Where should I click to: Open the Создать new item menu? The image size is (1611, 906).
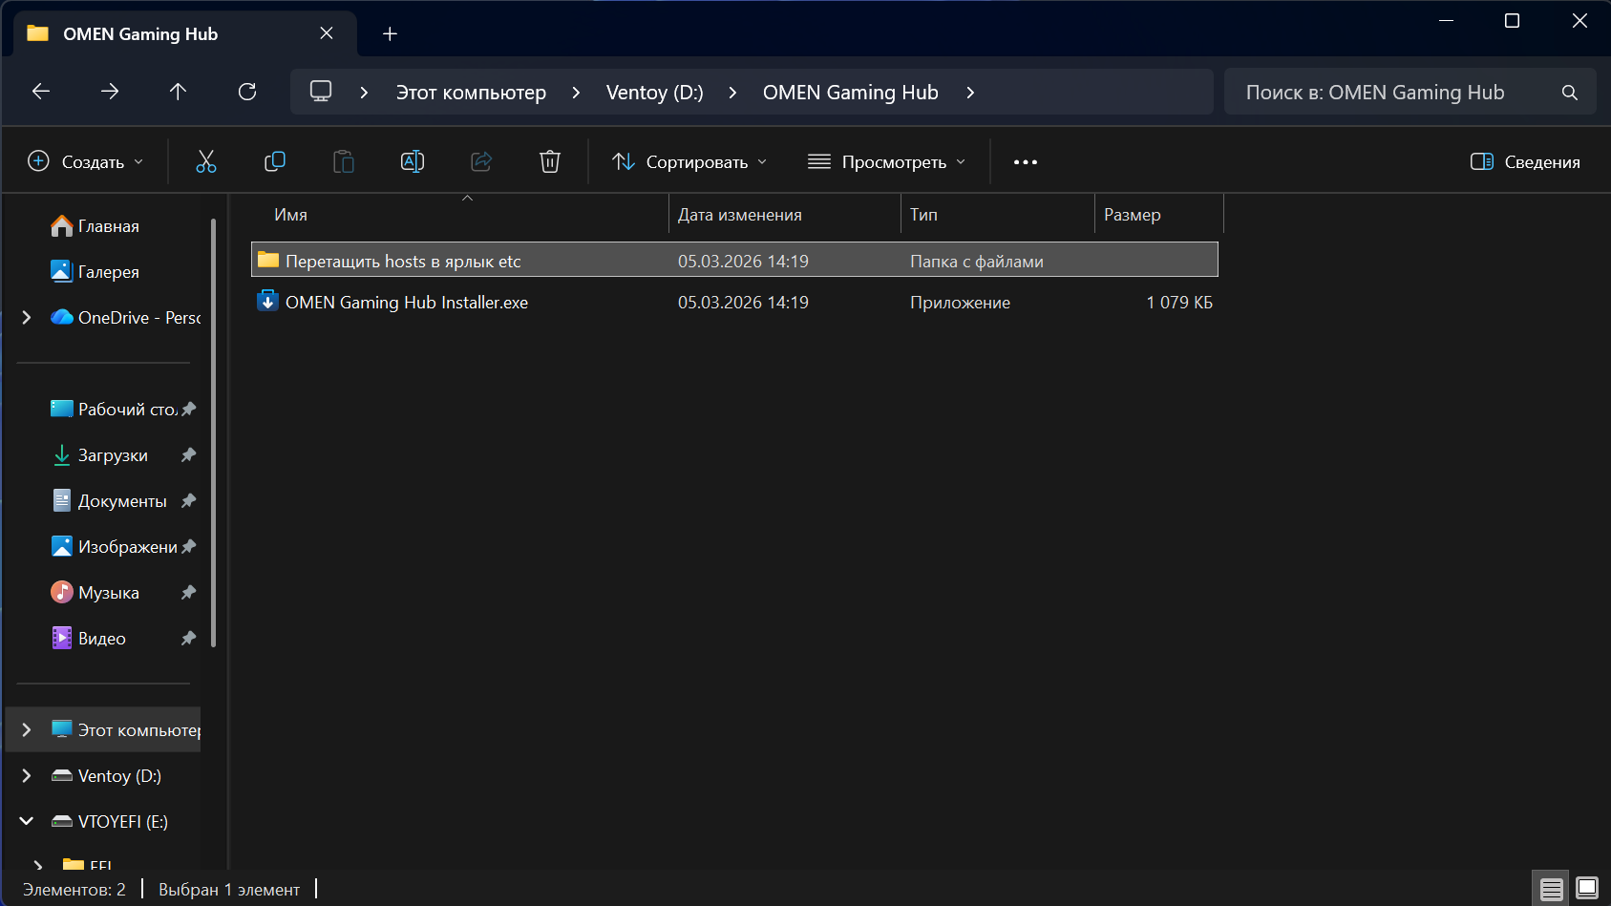point(86,162)
